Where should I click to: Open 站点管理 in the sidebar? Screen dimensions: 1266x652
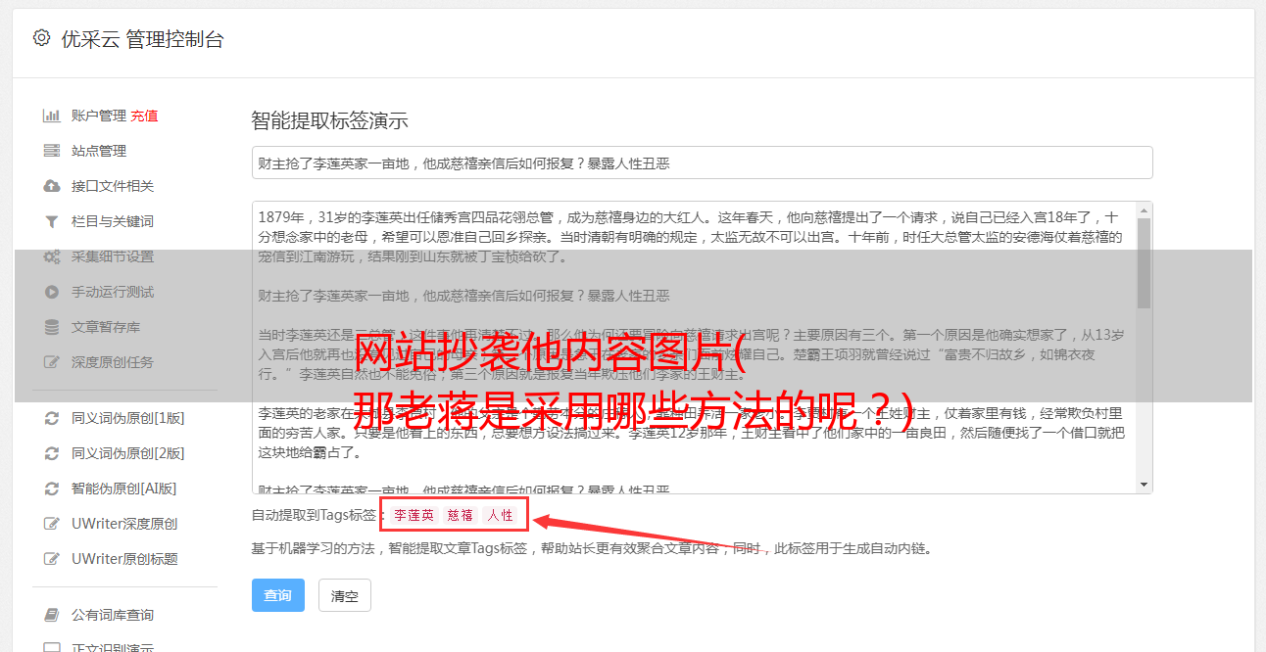(x=99, y=151)
